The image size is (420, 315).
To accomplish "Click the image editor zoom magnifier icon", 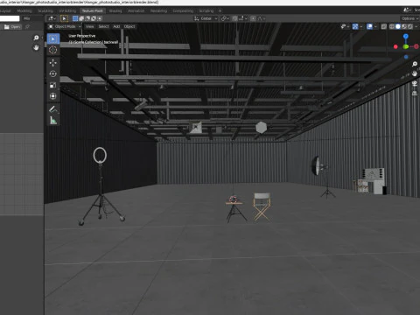I will (36, 38).
